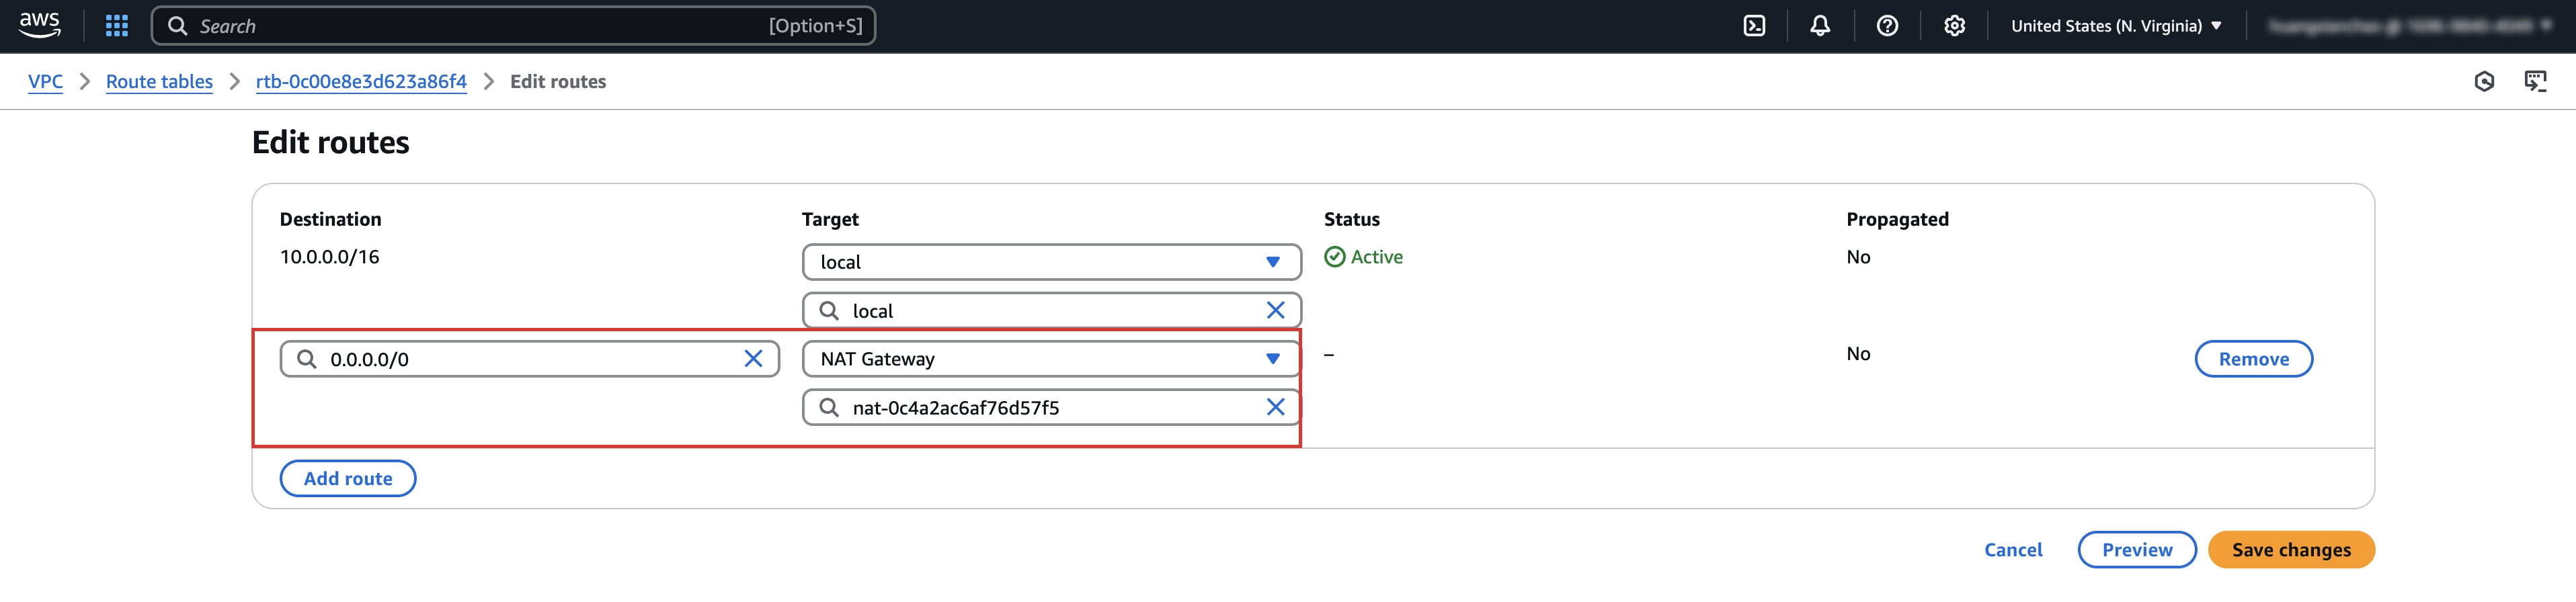Cancel editing routes
The width and height of the screenshot is (2576, 602).
[2013, 550]
